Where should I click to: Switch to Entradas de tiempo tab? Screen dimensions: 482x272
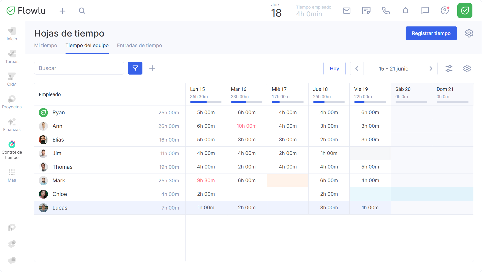point(139,45)
